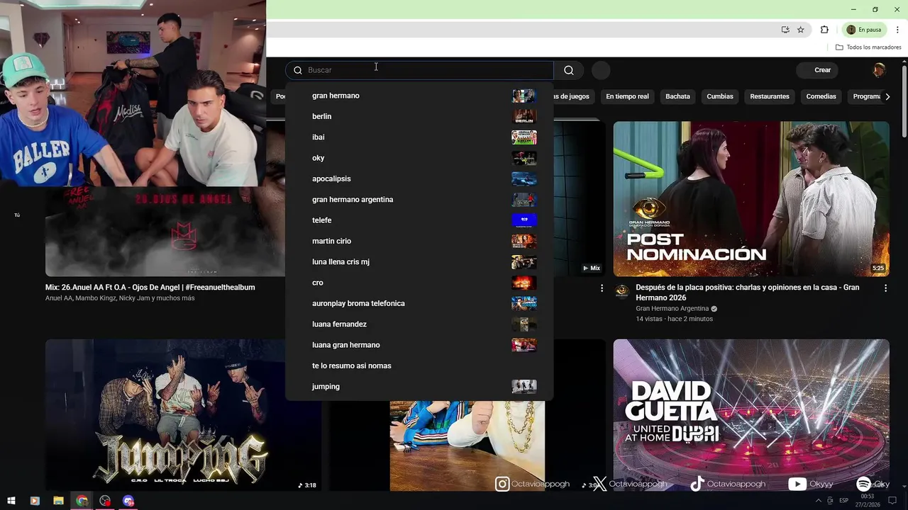Click the magnifier icon inside the search field
Image resolution: width=908 pixels, height=510 pixels.
click(x=298, y=70)
